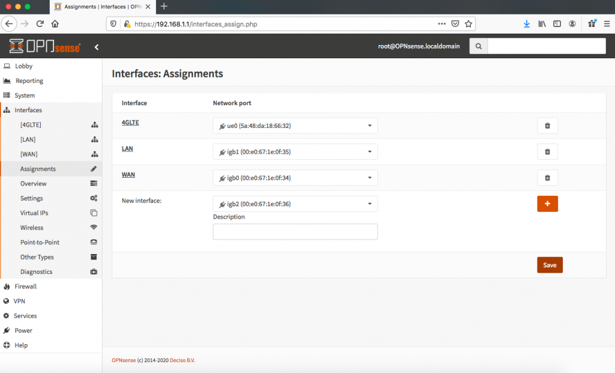Click the OPNsense logo

coord(45,46)
